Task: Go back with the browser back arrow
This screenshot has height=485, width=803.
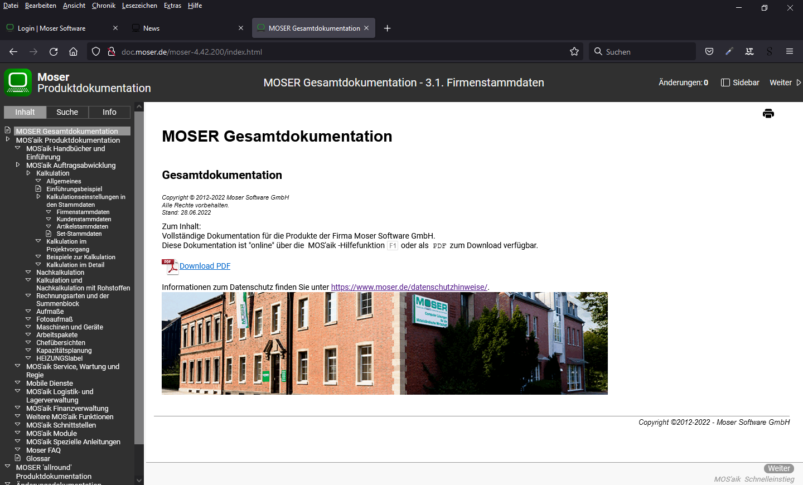Action: pos(13,51)
